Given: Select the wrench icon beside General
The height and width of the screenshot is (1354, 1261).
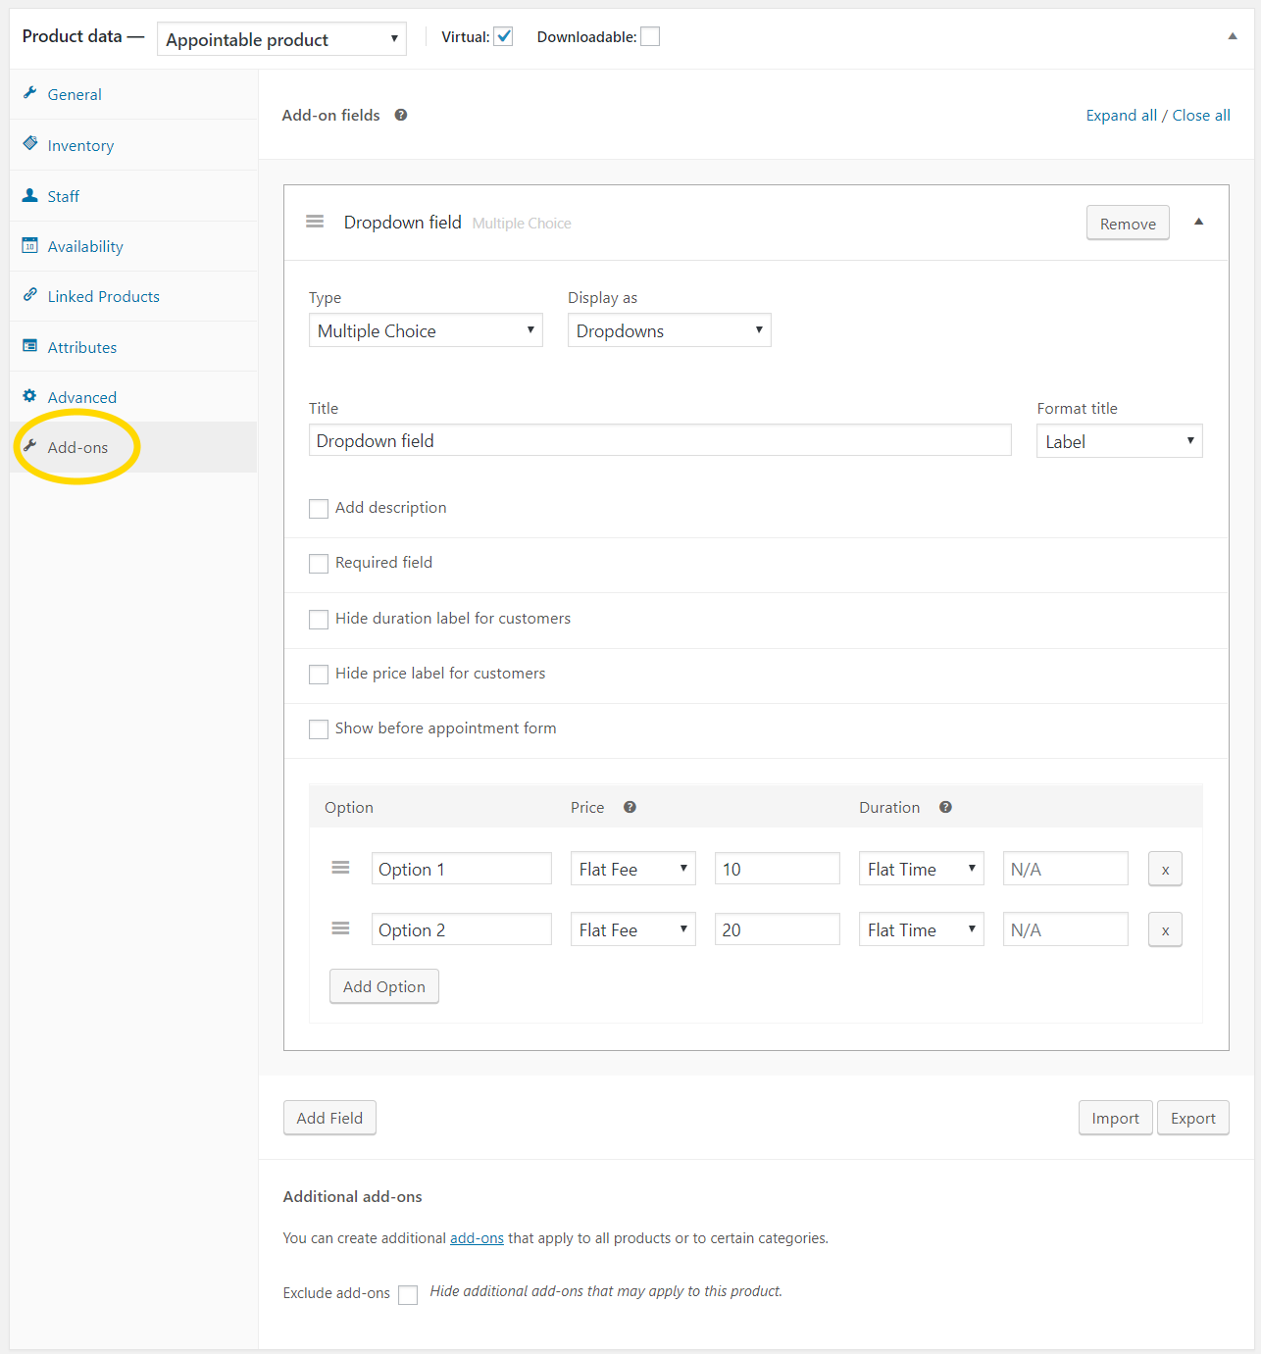Looking at the screenshot, I should [30, 93].
